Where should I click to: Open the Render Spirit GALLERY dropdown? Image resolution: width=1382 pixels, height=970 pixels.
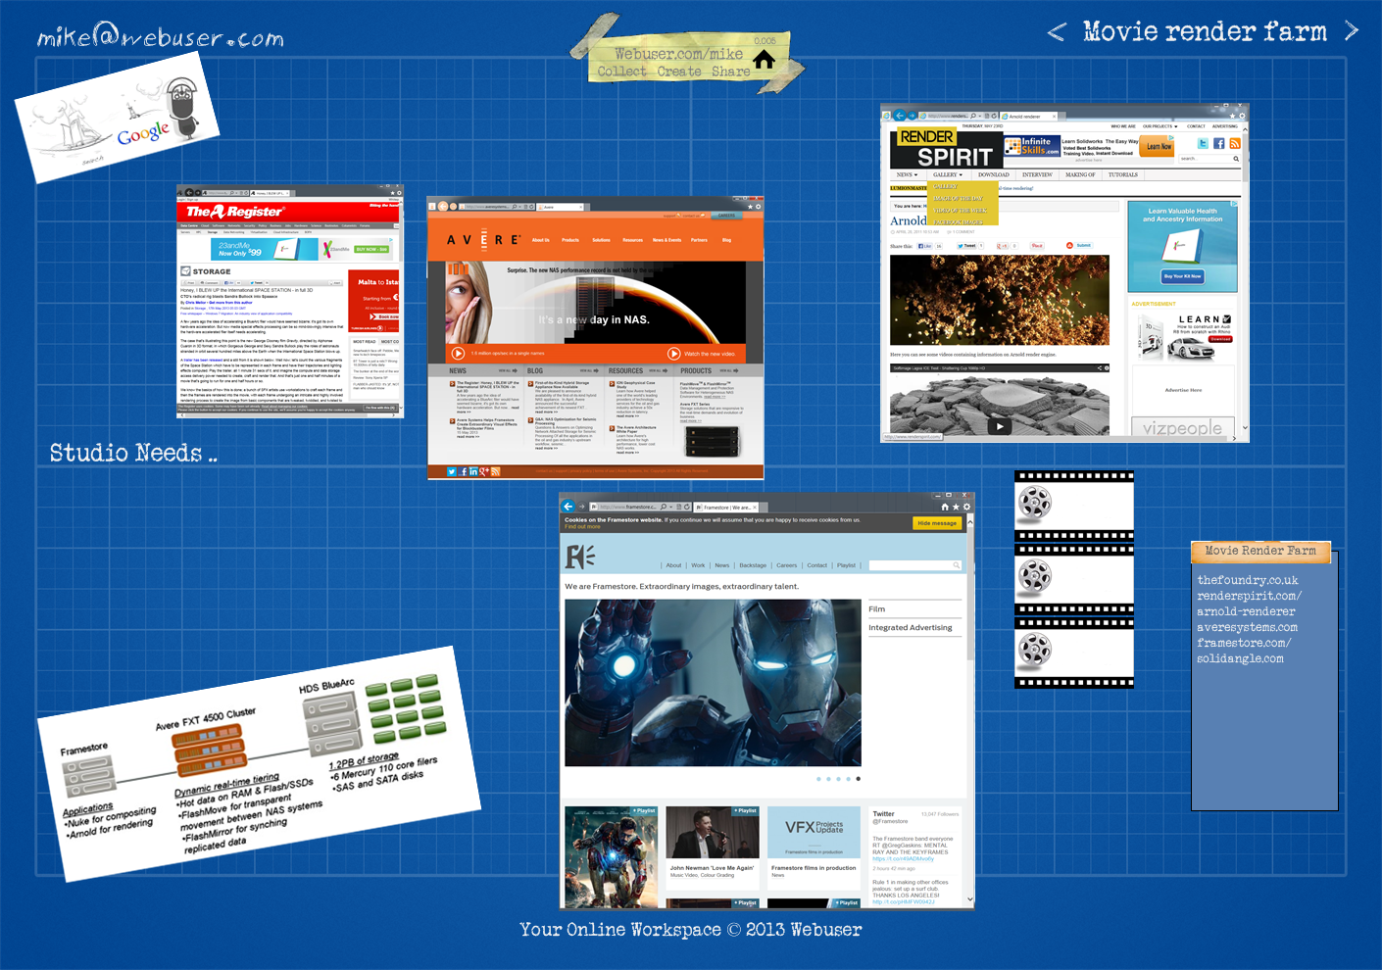point(948,174)
